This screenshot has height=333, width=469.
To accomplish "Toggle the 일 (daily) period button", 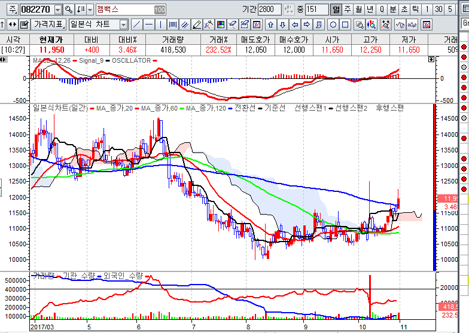I will coord(336,10).
